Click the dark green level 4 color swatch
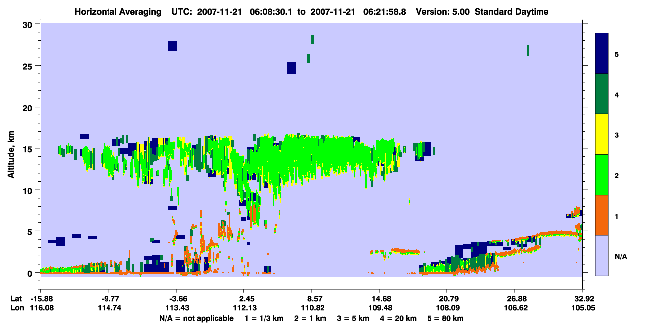 602,94
